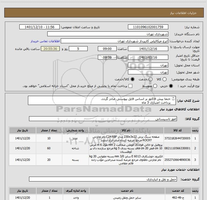Click the delivery province field تهران
207x200 pixels.
[148, 65]
